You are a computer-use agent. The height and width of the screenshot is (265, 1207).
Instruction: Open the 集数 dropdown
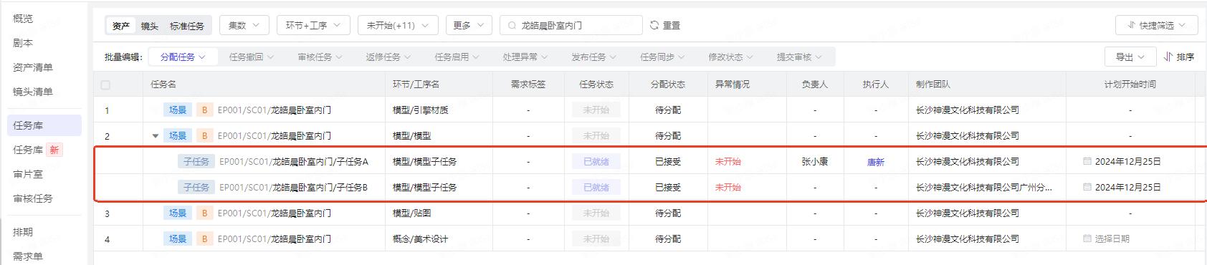coord(244,25)
